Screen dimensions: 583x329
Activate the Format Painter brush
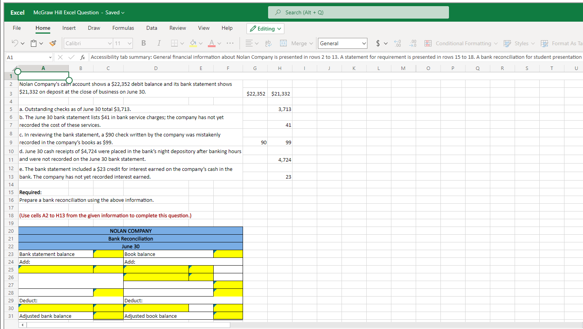pos(53,43)
